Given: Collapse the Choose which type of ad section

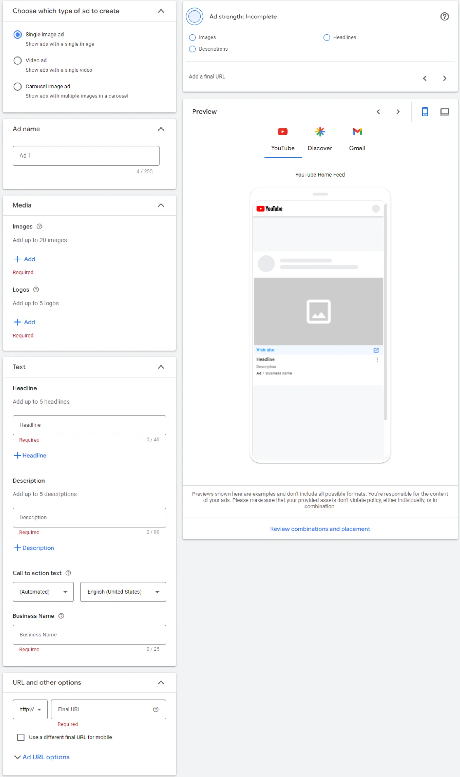Looking at the screenshot, I should coord(161,11).
